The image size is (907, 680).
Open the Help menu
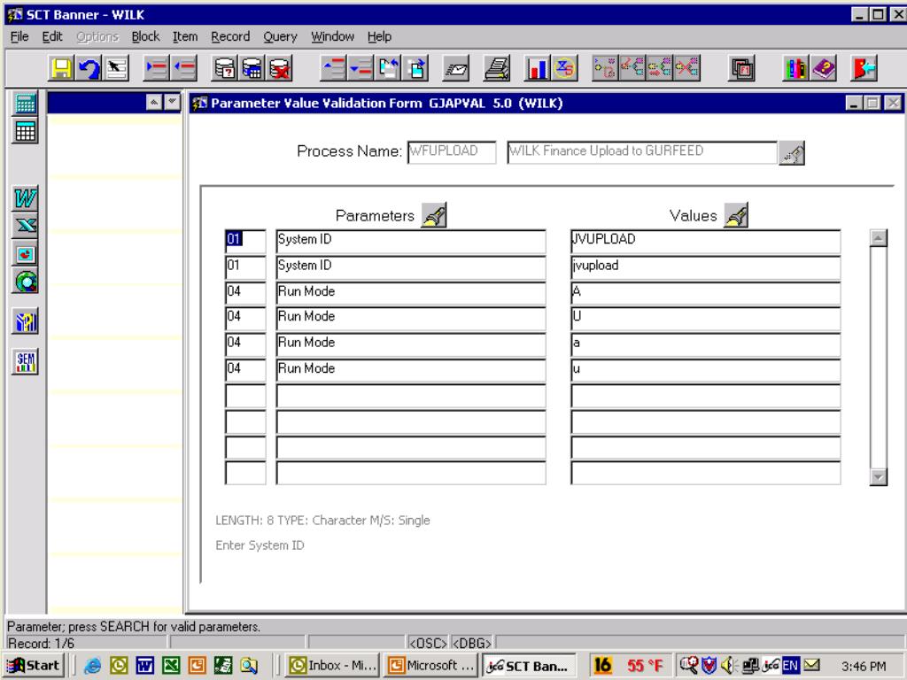379,36
